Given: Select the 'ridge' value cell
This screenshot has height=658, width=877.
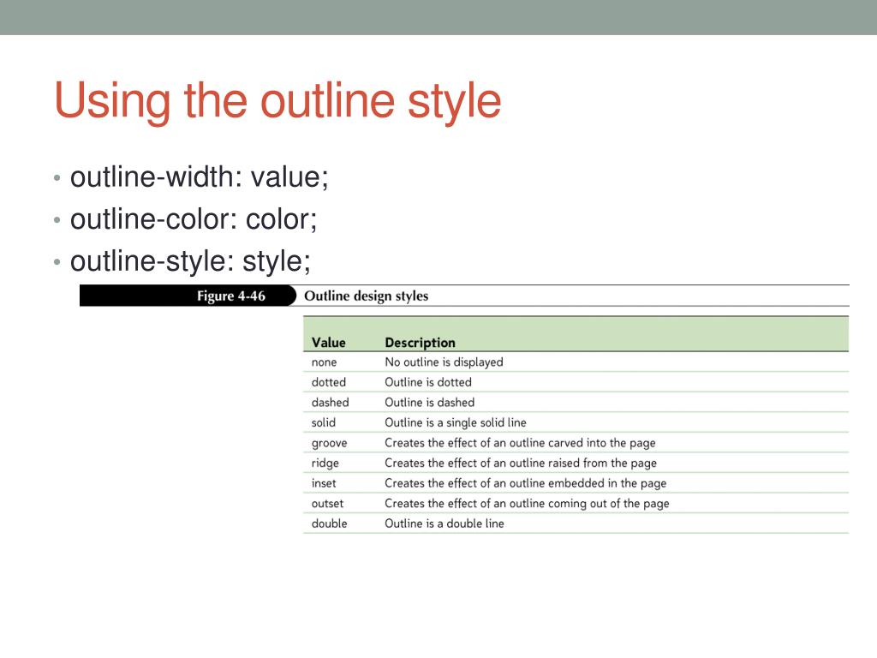Looking at the screenshot, I should [x=325, y=464].
